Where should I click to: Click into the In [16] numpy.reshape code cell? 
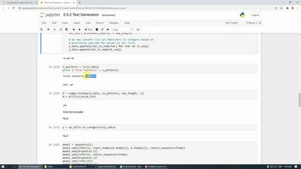tap(159, 95)
